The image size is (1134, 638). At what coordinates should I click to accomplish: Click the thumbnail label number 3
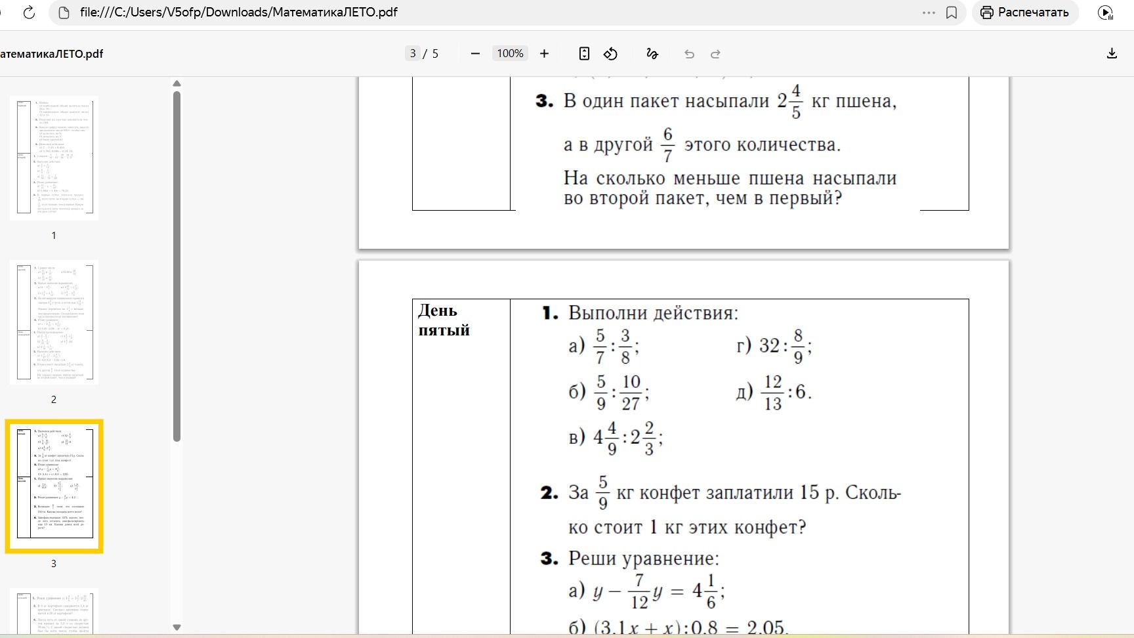point(54,563)
